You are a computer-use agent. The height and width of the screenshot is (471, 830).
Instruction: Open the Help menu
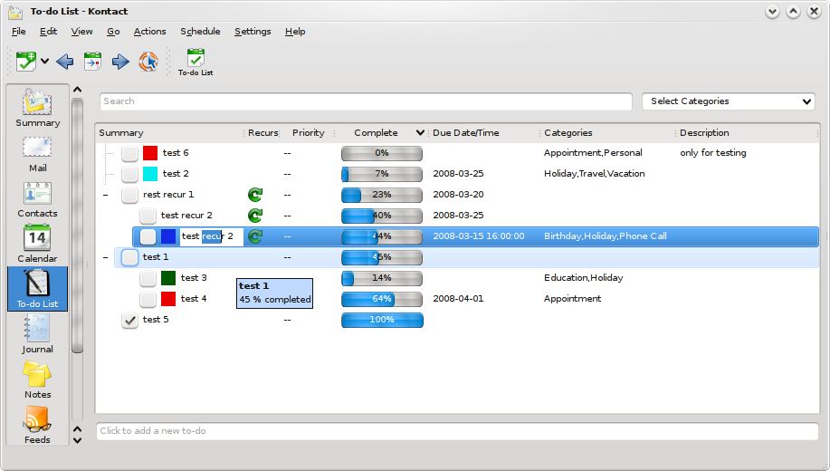point(295,32)
